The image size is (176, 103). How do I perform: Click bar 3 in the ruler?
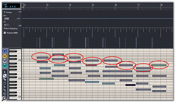[x=48, y=5]
